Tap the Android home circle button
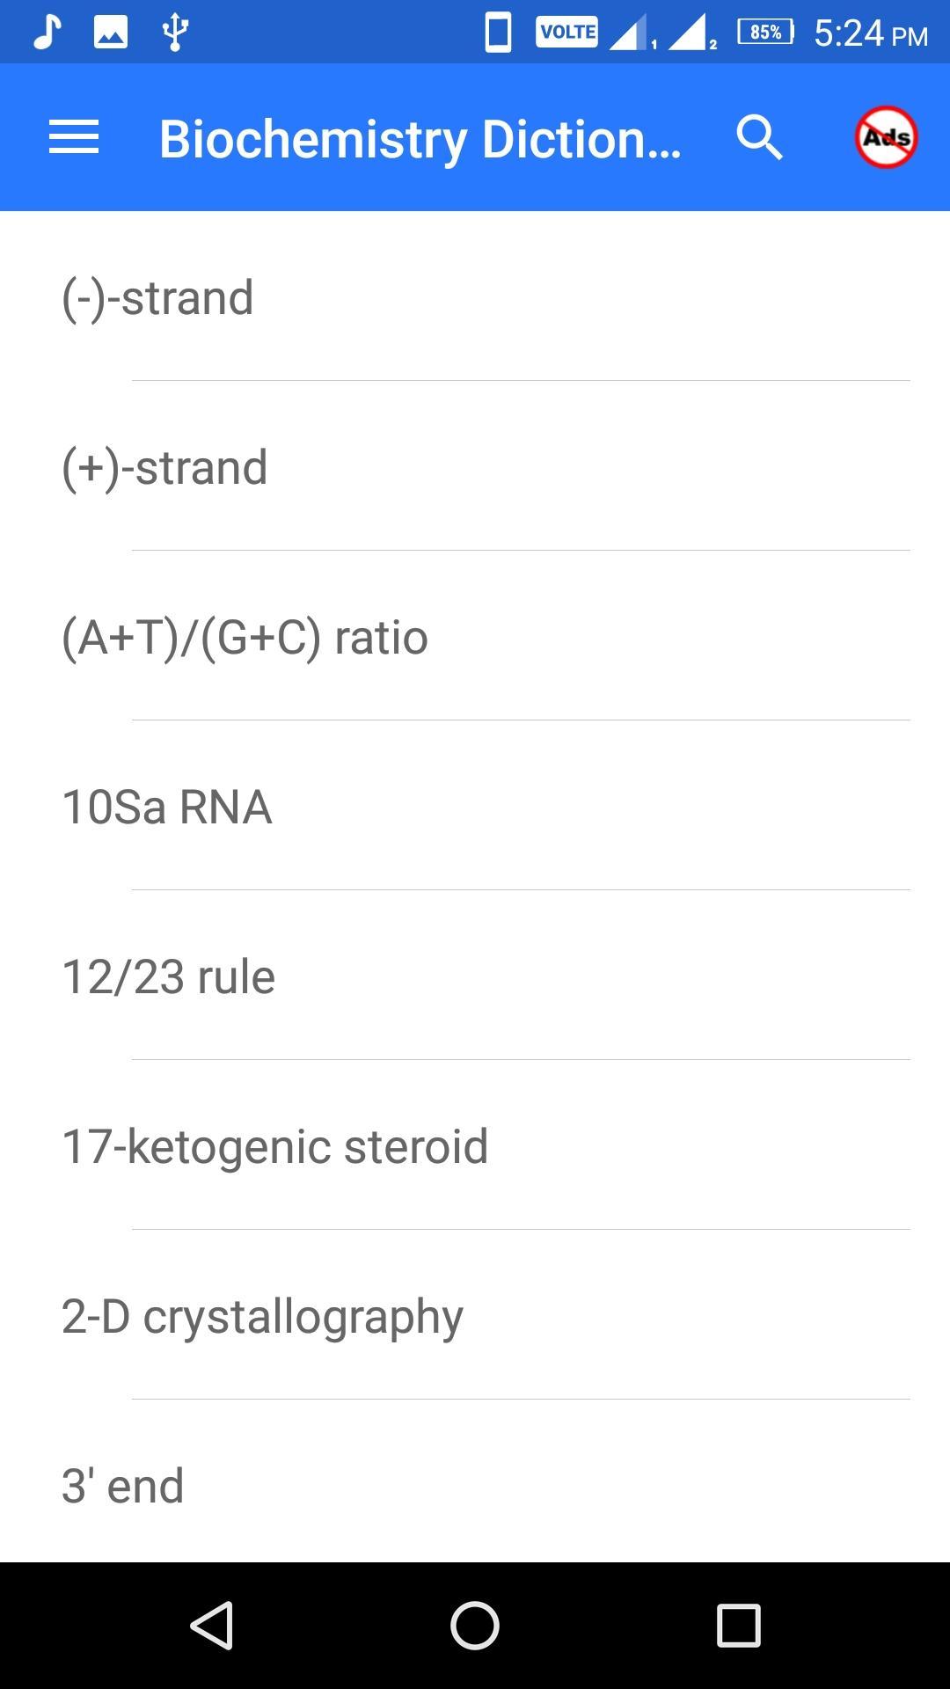950x1689 pixels. click(x=475, y=1625)
